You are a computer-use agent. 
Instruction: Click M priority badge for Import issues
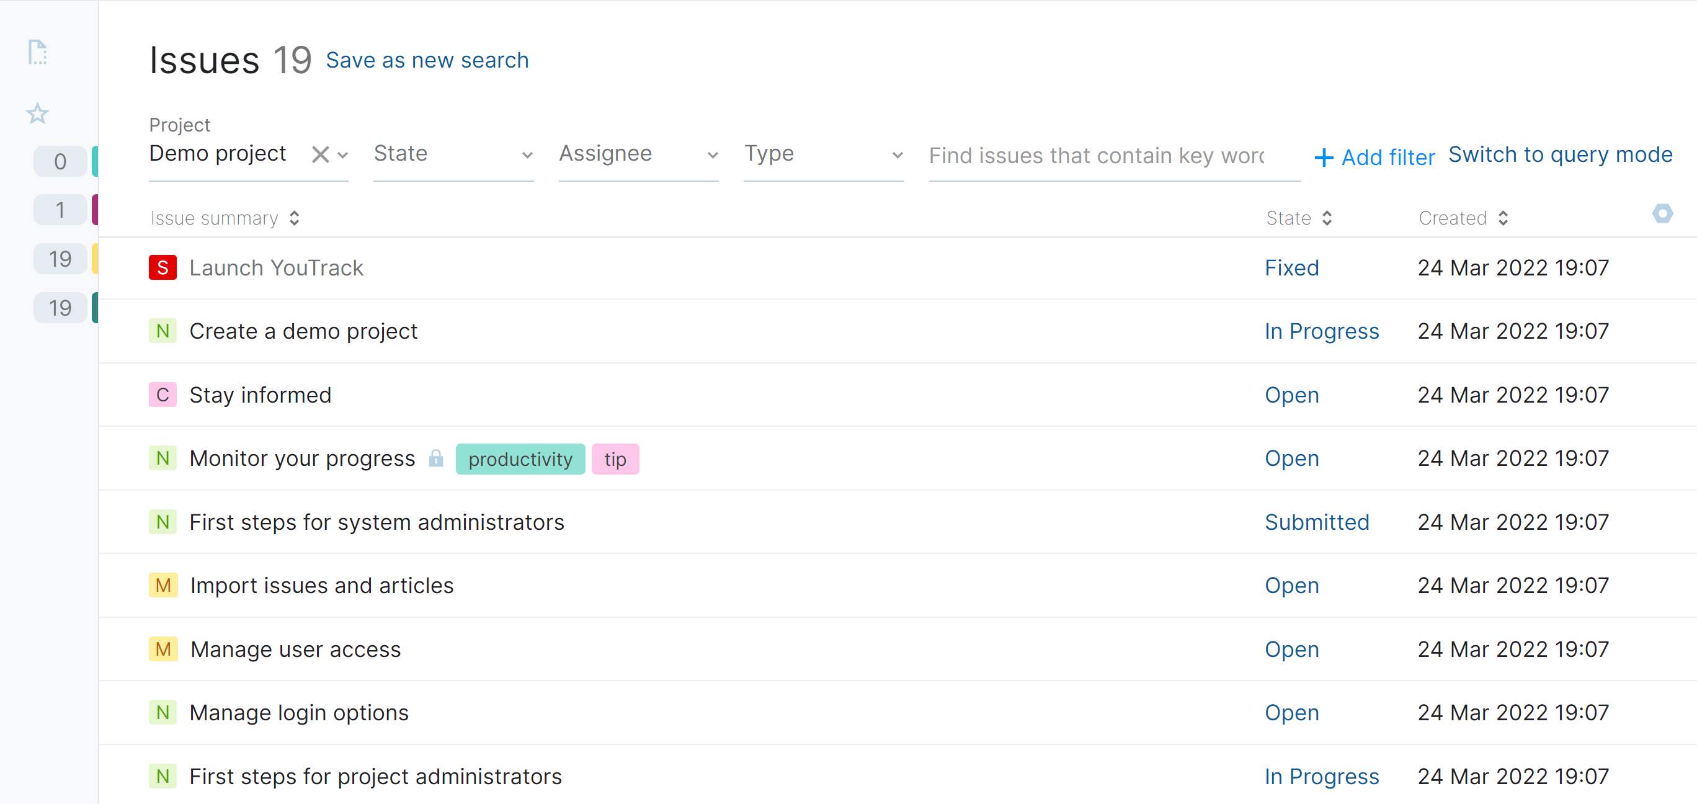[x=163, y=585]
